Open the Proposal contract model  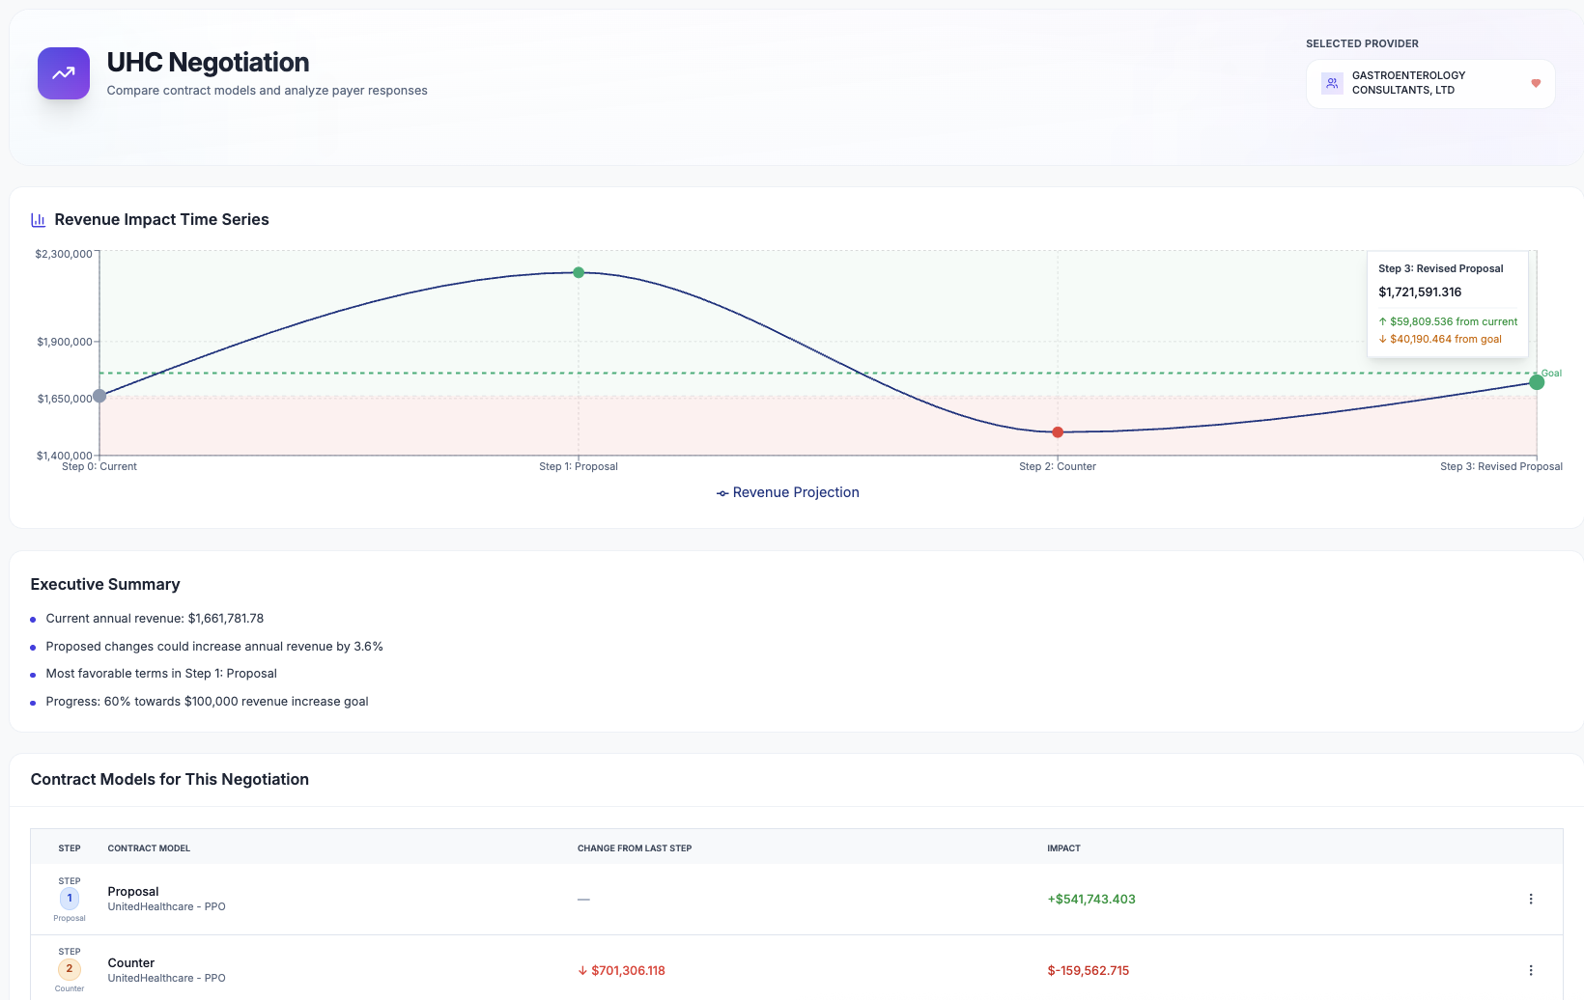point(133,892)
